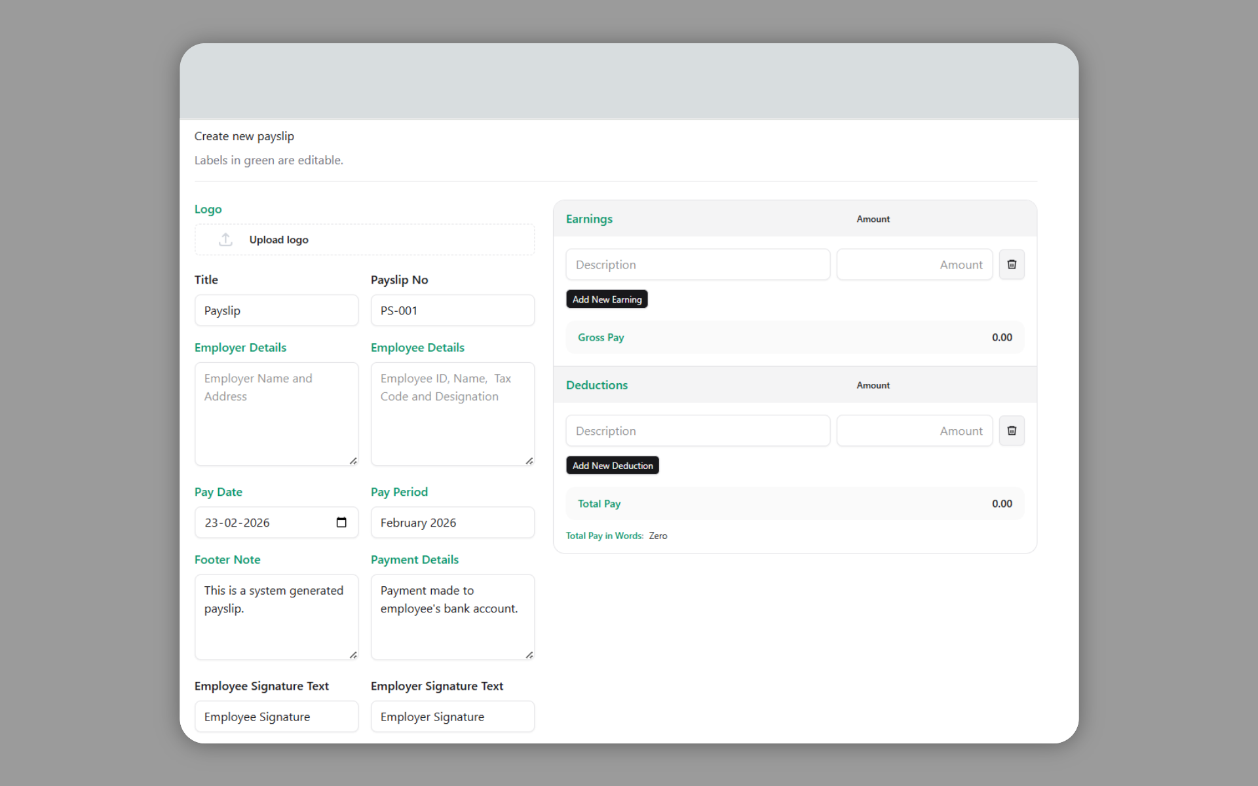Remove the deduction row via its trash icon
Screen dimensions: 1258x786
coord(1012,430)
